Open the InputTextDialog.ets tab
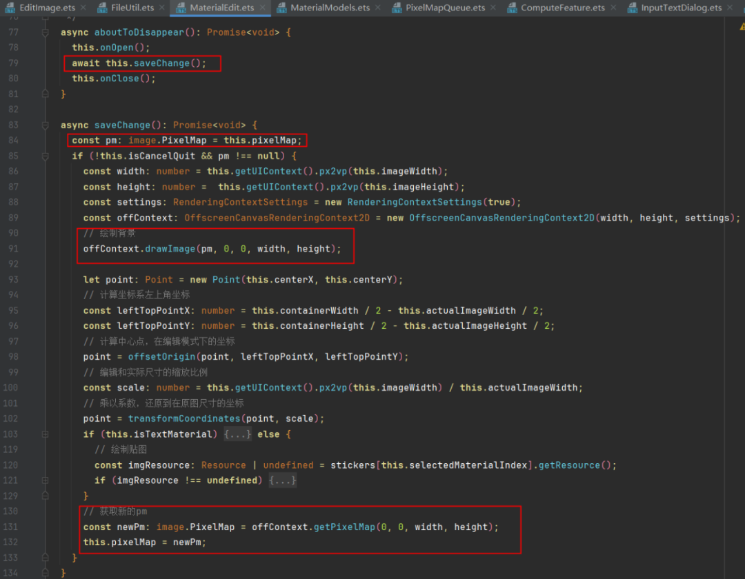 coord(681,8)
